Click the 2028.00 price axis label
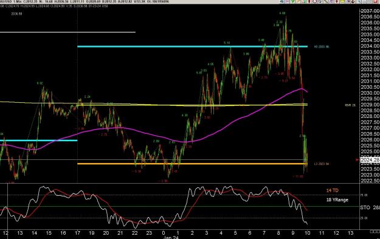Screen dimensions: 380x239 point(370,116)
